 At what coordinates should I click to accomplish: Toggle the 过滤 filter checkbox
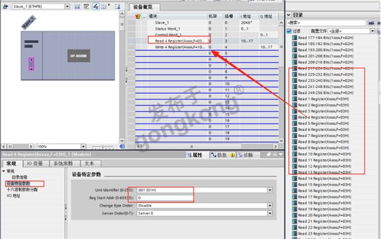click(289, 31)
